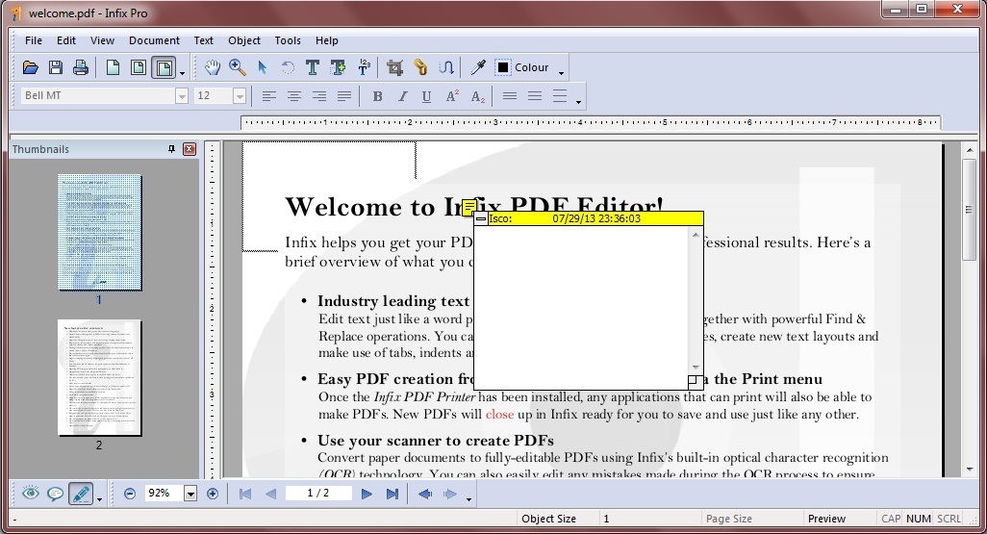Open the Document menu
This screenshot has width=987, height=534.
(x=154, y=40)
